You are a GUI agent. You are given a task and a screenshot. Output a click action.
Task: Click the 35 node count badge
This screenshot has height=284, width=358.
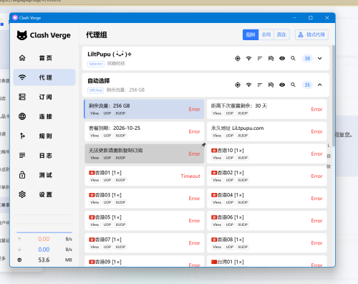tap(307, 85)
